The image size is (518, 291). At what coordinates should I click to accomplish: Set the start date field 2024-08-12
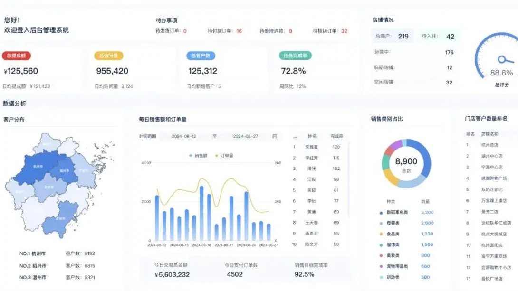[184, 136]
